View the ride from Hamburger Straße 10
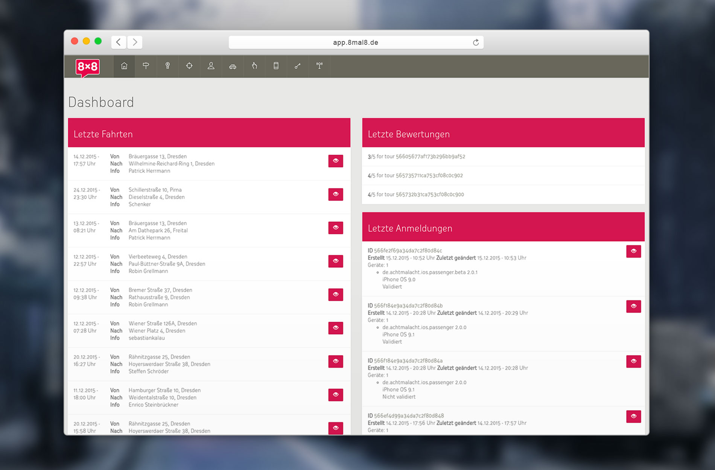The width and height of the screenshot is (715, 470). (x=335, y=395)
